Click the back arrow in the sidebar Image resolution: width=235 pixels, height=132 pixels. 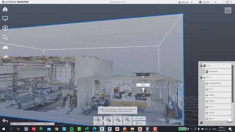[x=5, y=121]
